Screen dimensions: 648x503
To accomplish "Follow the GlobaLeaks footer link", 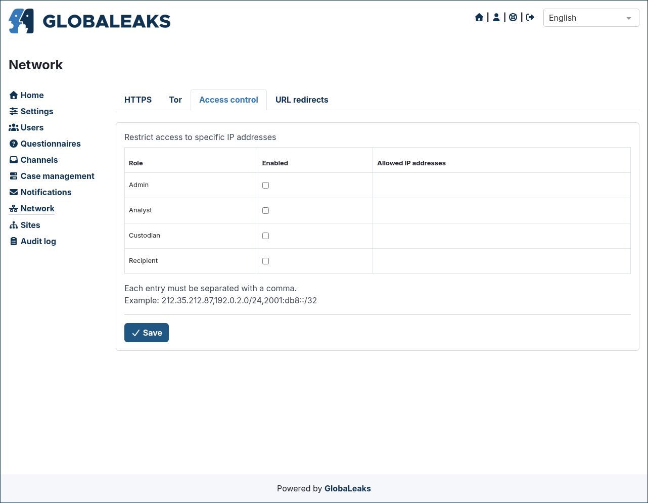I will [348, 488].
